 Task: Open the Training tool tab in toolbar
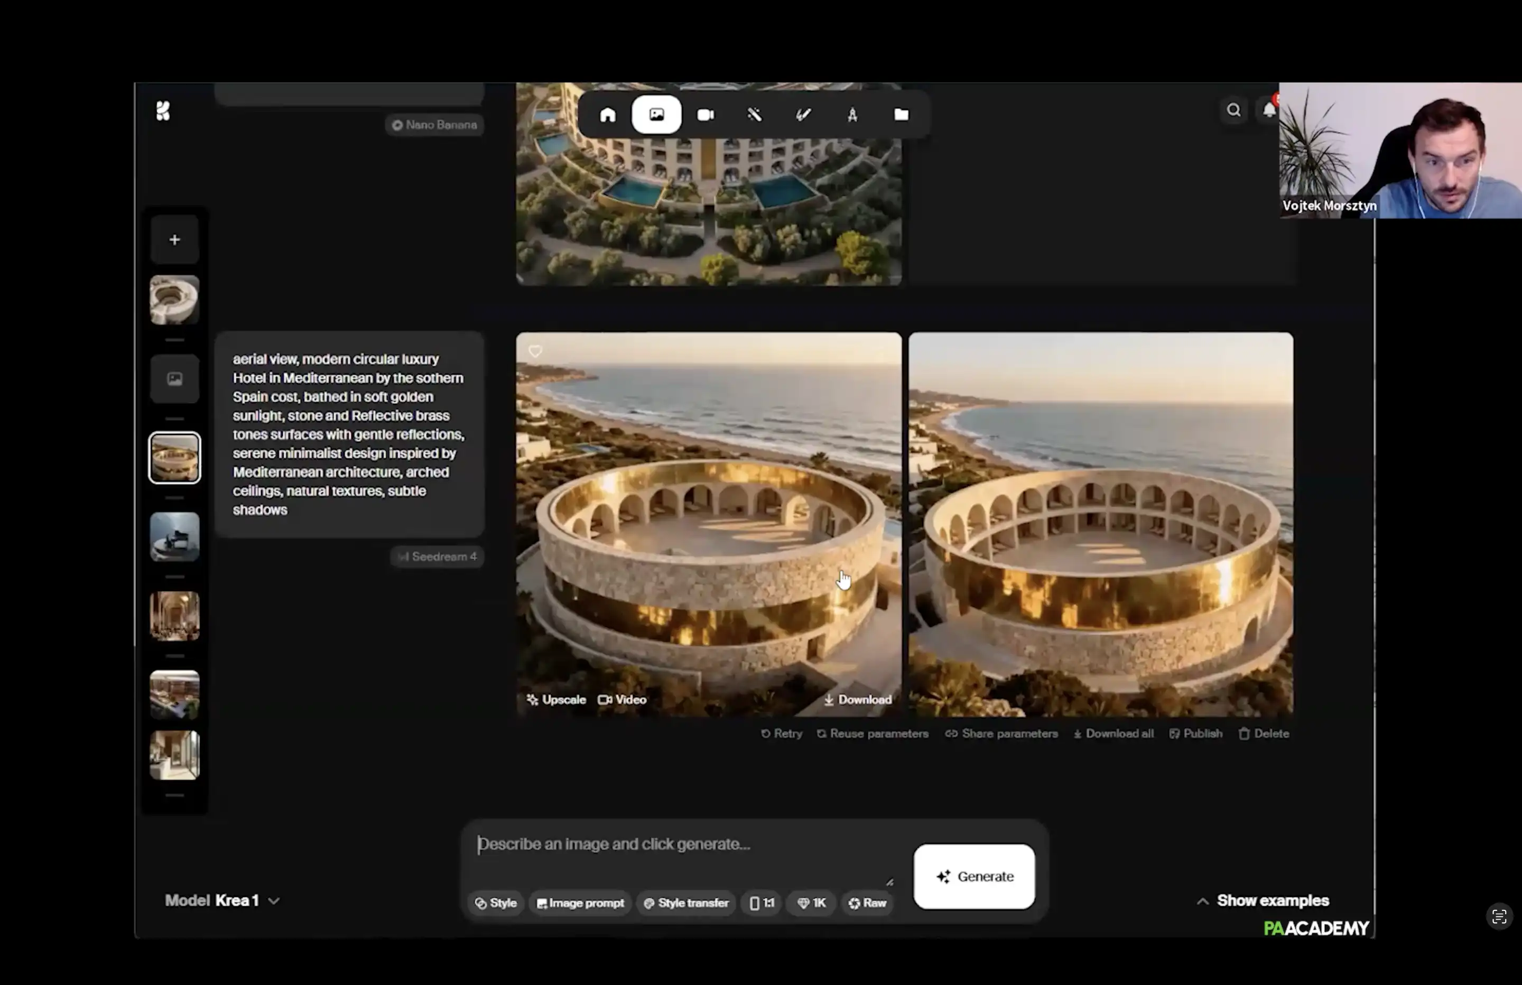pos(852,115)
